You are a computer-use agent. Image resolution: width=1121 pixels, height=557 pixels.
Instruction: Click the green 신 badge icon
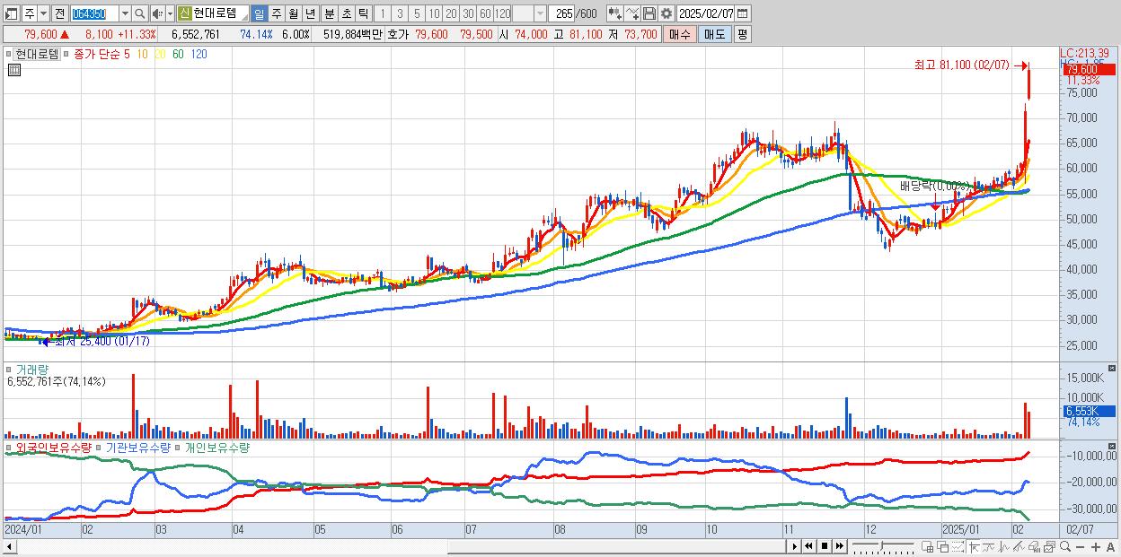point(184,13)
